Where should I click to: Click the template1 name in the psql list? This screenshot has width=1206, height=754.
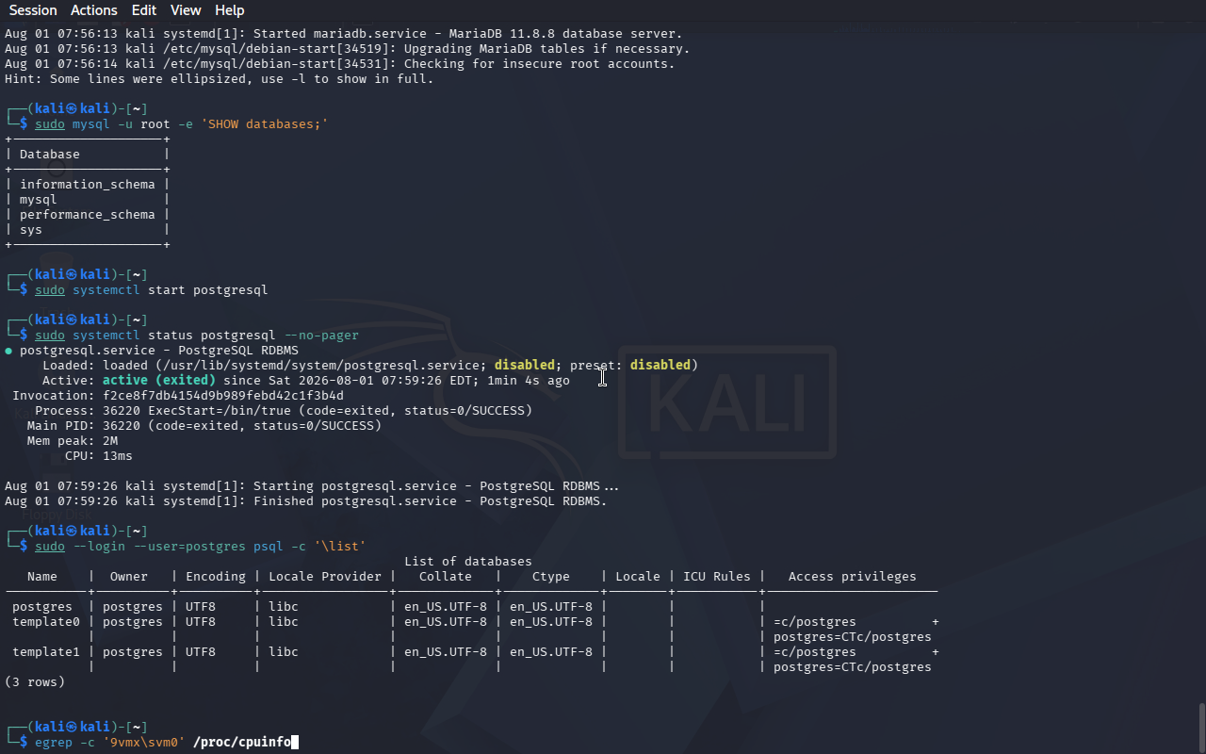pos(42,652)
